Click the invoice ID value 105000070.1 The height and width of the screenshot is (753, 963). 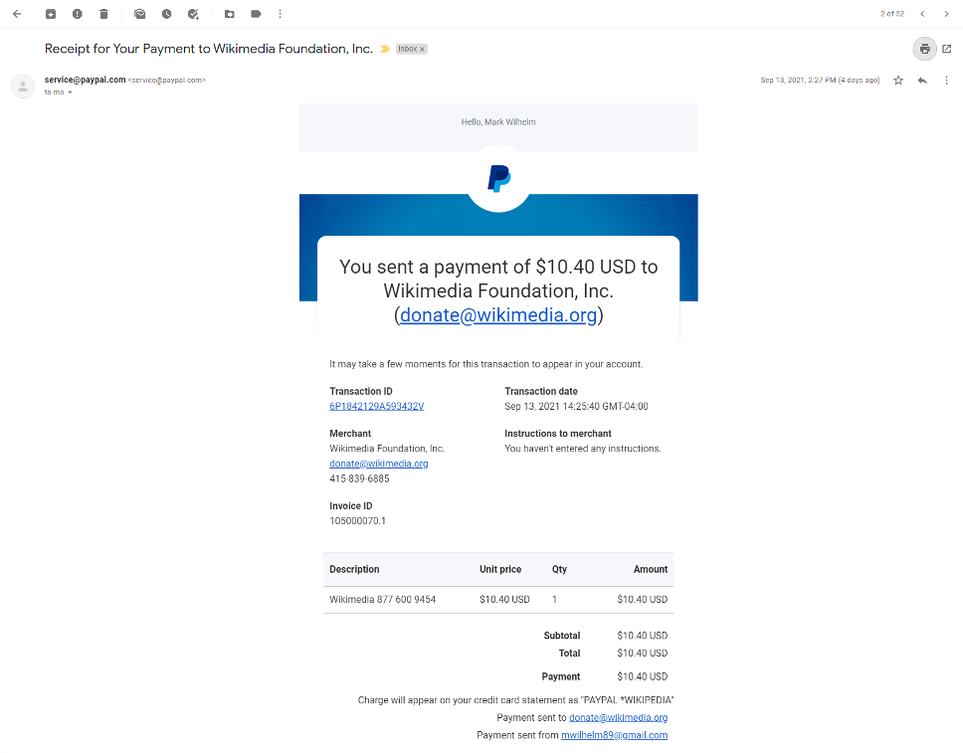click(x=357, y=521)
